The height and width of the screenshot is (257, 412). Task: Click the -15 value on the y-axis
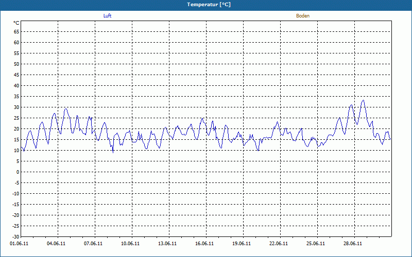[x=16, y=205]
